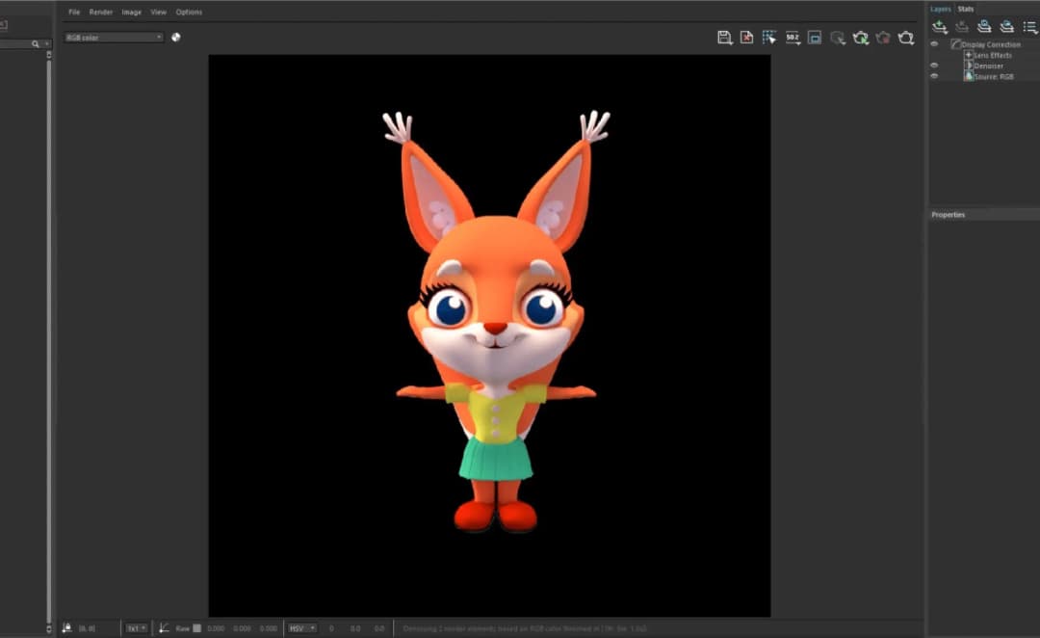This screenshot has width=1040, height=638.
Task: Enable the Region render icon
Action: coord(815,38)
